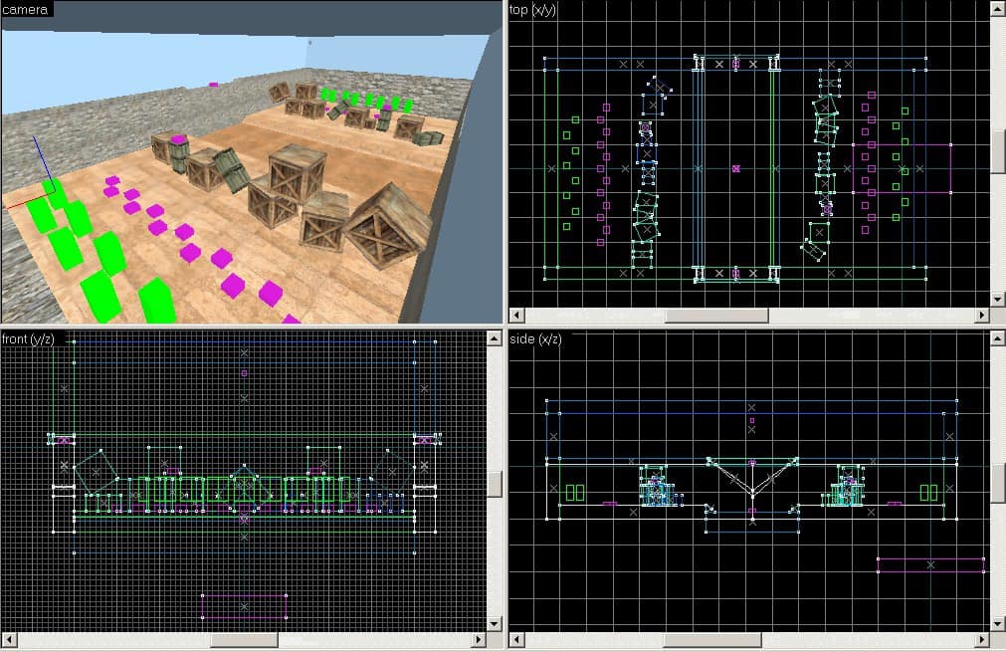The image size is (1006, 652).
Task: Click front view horizontal scrollbar left arrow
Action: pos(9,639)
